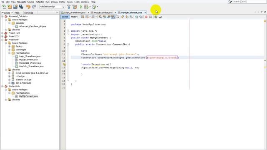Click the Last Edit icon in editor toolbar
The width and height of the screenshot is (267, 150).
pyautogui.click(x=83, y=17)
